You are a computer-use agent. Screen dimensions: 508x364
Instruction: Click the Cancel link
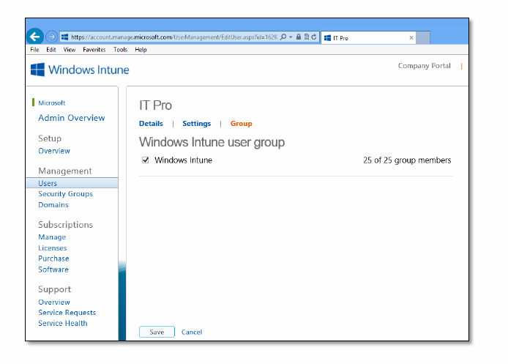192,332
